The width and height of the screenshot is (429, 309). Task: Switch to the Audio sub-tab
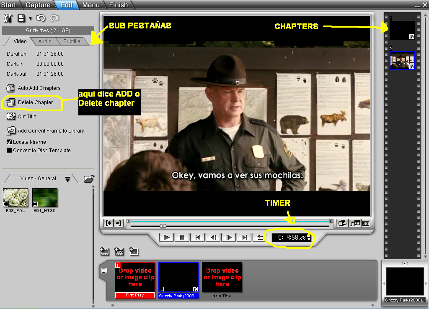(x=45, y=41)
